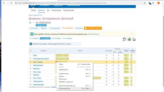Open the orange profile avatar

click(158, 3)
